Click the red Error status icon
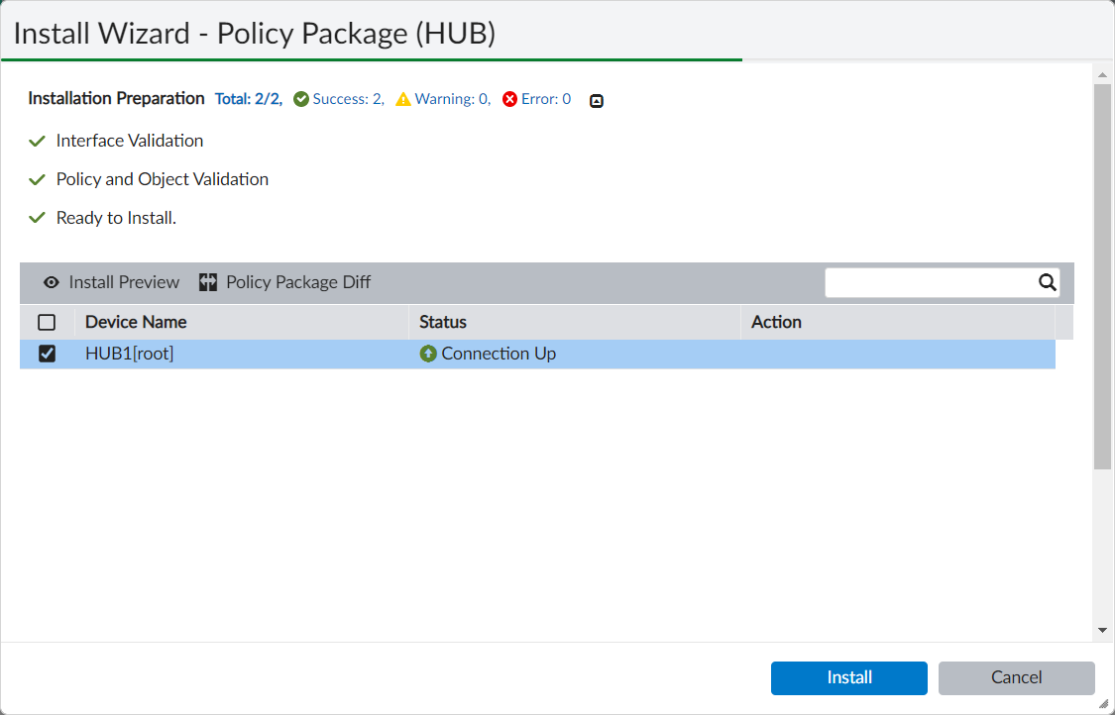This screenshot has height=715, width=1115. pos(507,99)
